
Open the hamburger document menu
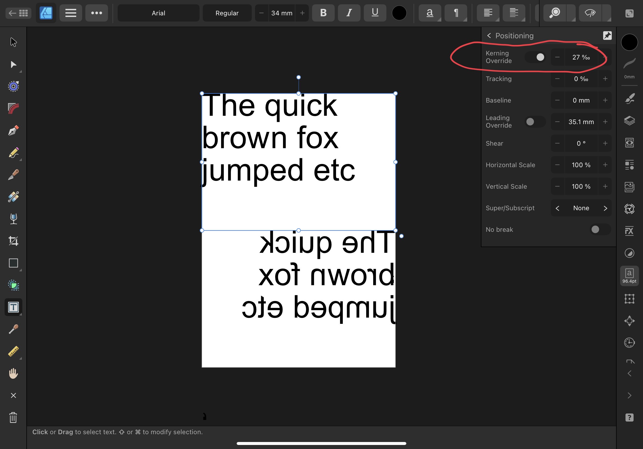(71, 13)
